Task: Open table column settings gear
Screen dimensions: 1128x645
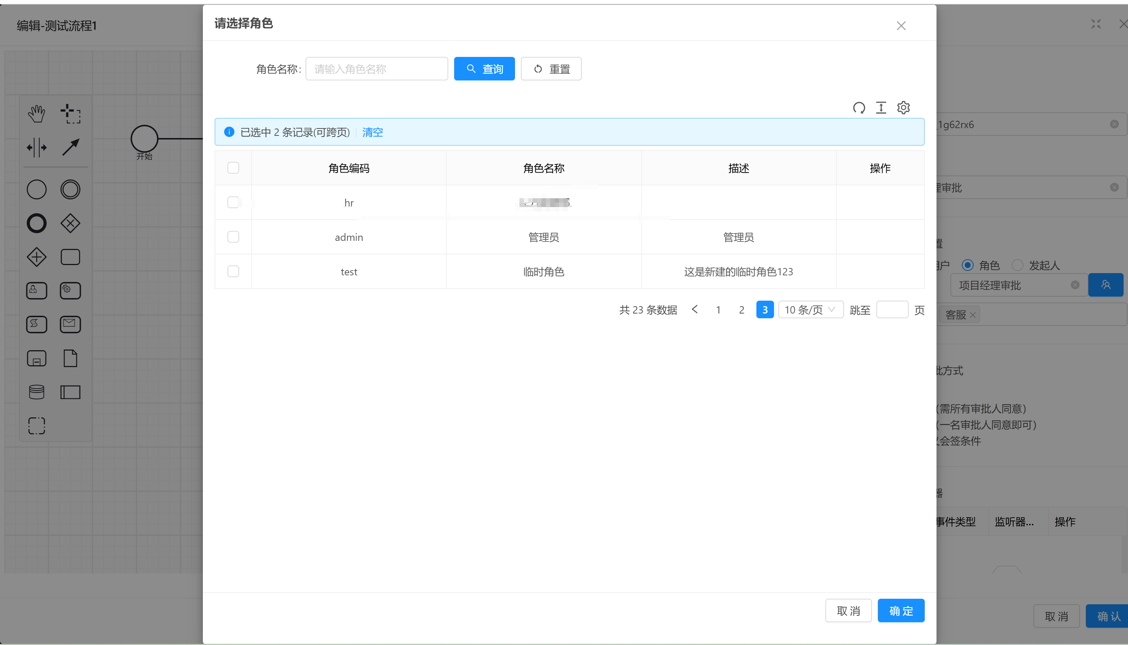Action: 903,108
